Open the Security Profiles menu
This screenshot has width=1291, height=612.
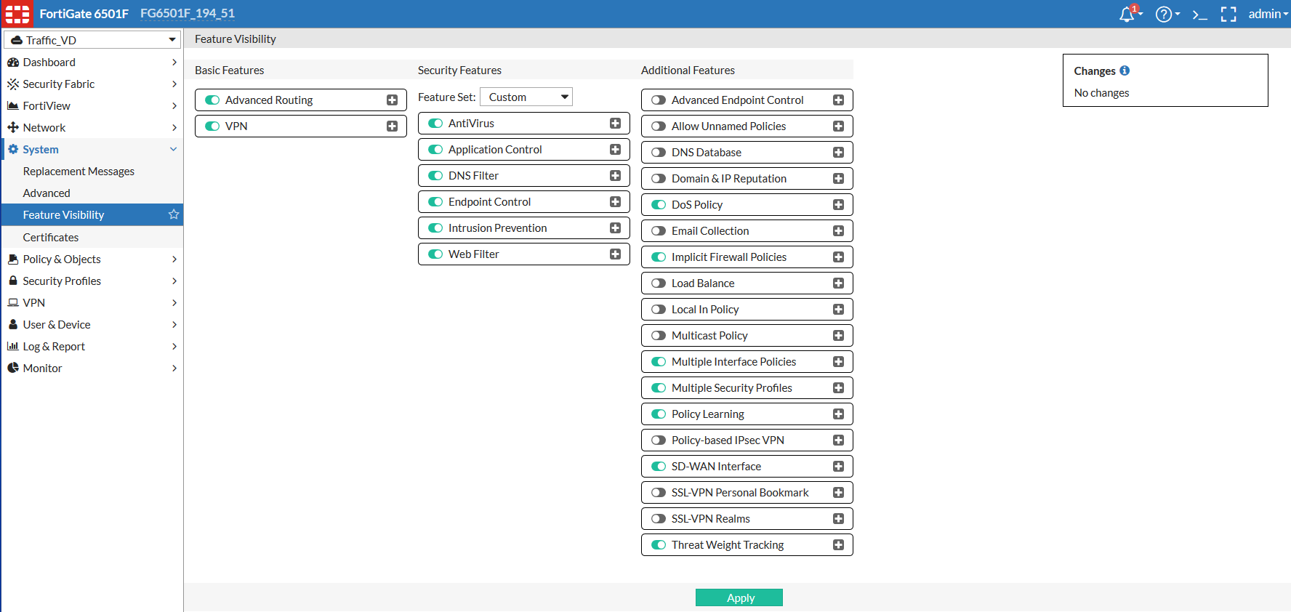tap(92, 281)
